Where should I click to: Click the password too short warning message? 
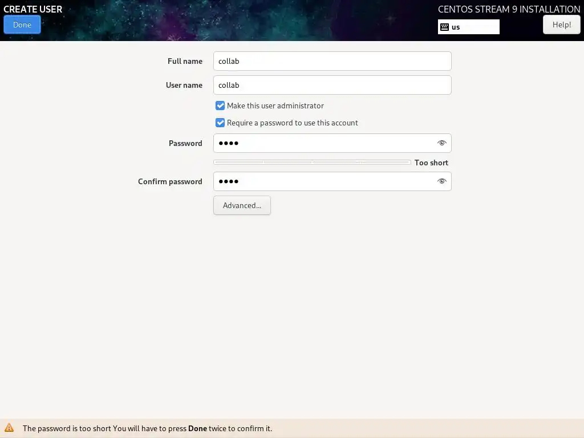(148, 428)
